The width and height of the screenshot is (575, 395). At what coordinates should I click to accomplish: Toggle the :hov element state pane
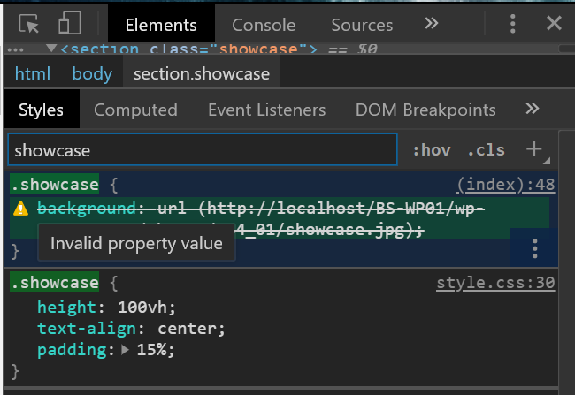431,150
